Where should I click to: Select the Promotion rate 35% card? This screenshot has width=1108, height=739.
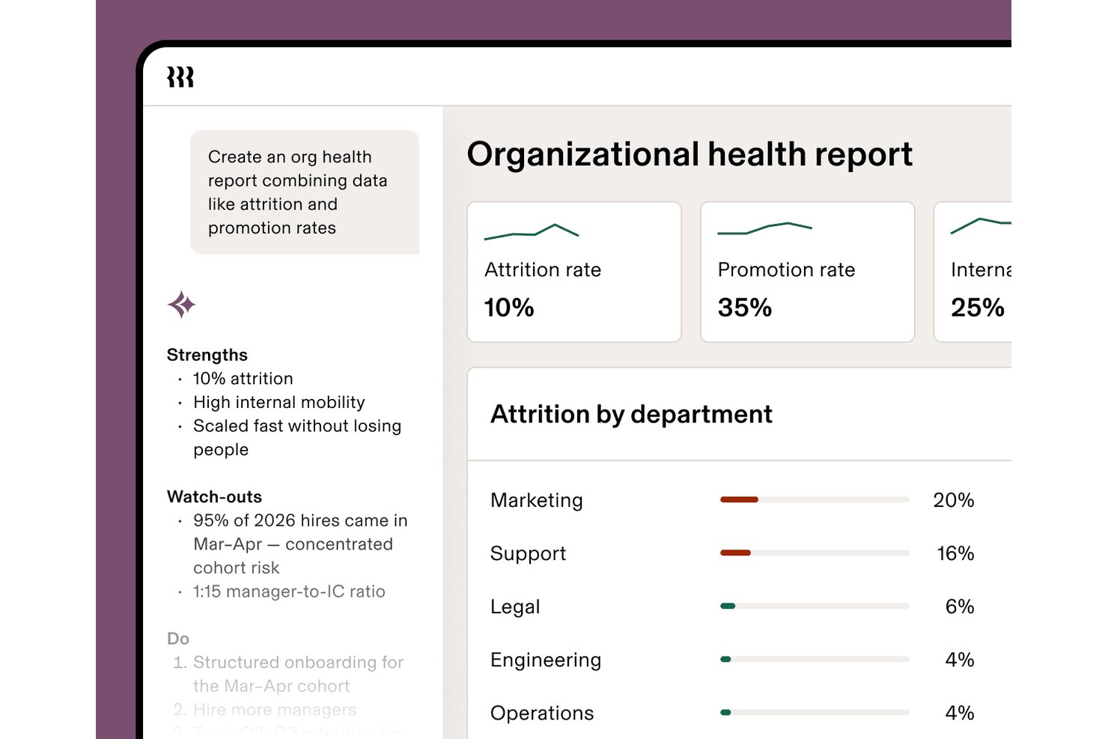(808, 272)
